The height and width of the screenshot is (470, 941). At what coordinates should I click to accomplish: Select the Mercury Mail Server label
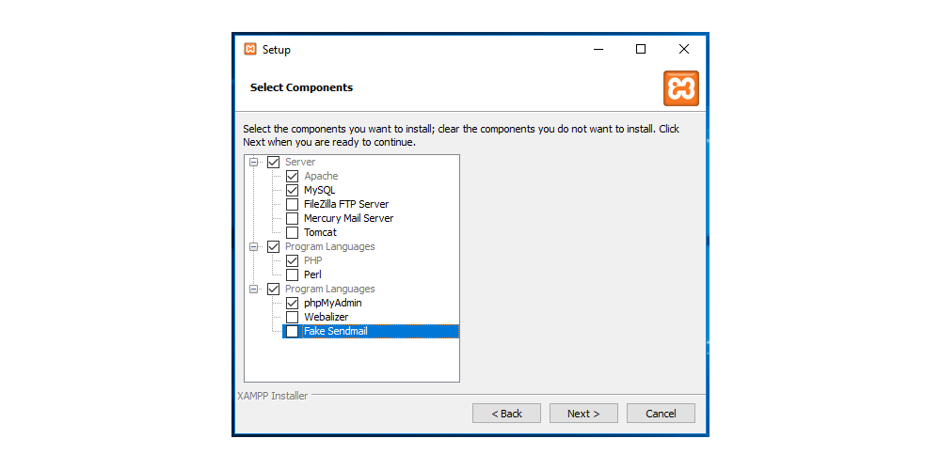(x=349, y=218)
